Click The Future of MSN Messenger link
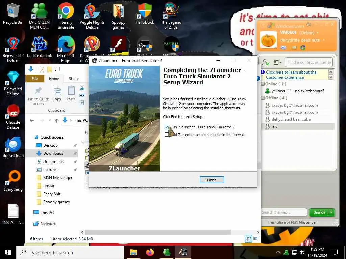Screen dimensions: 346x259 point(292,222)
